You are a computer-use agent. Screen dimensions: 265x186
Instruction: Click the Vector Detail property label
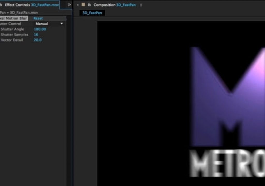pyautogui.click(x=12, y=40)
